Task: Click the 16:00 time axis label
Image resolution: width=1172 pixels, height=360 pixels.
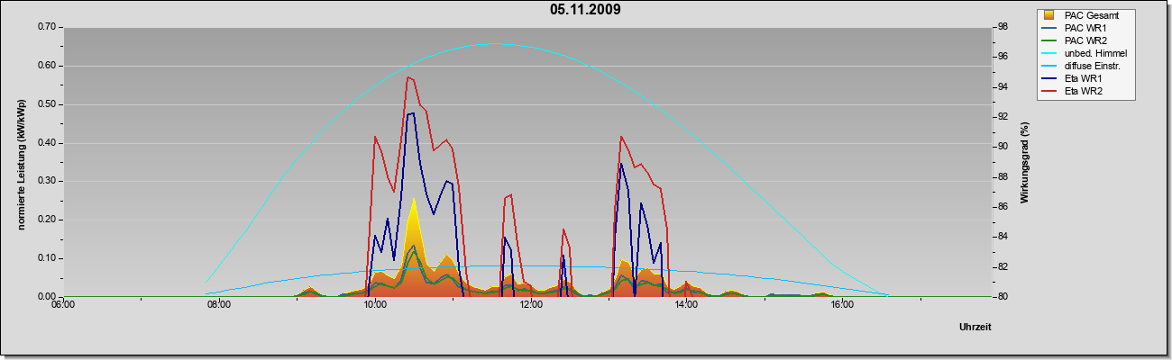Action: click(x=842, y=305)
